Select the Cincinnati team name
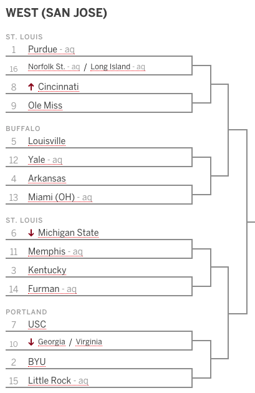Screen dimensions: 255x393 coord(59,87)
